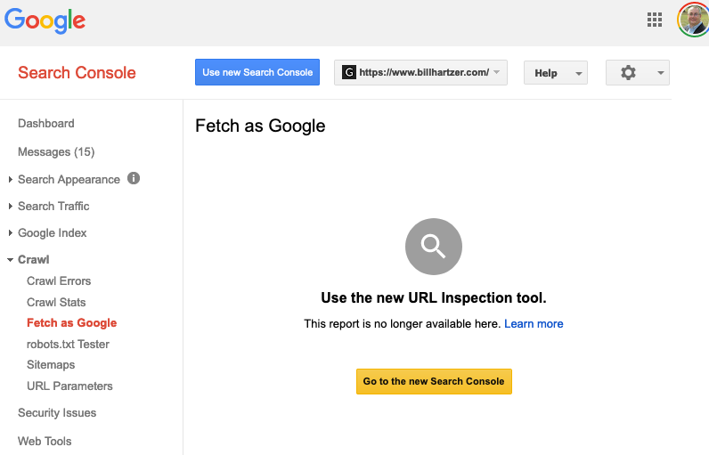Click the Google logo
The height and width of the screenshot is (455, 709).
(45, 20)
